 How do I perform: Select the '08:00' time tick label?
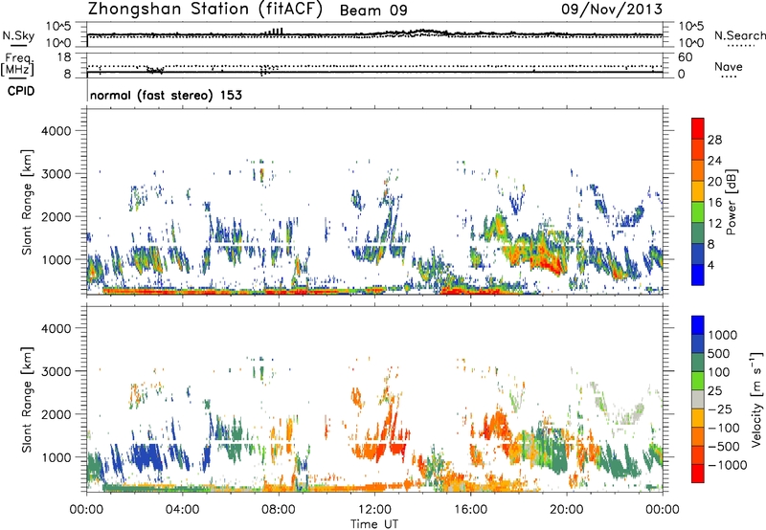coord(279,510)
